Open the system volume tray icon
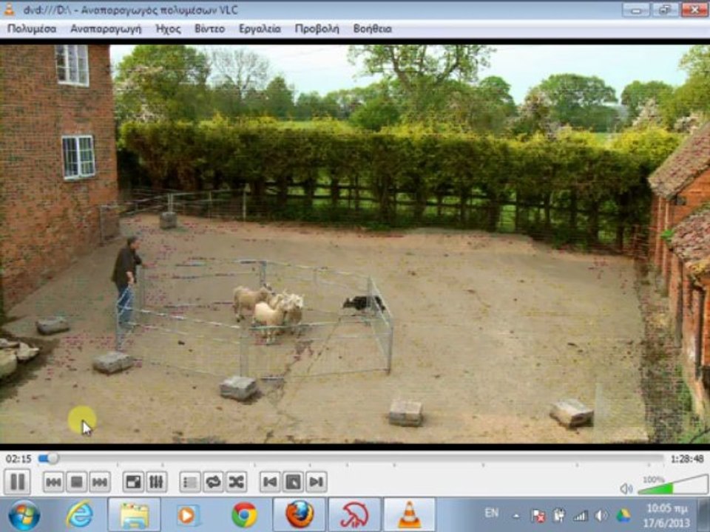 (x=601, y=516)
